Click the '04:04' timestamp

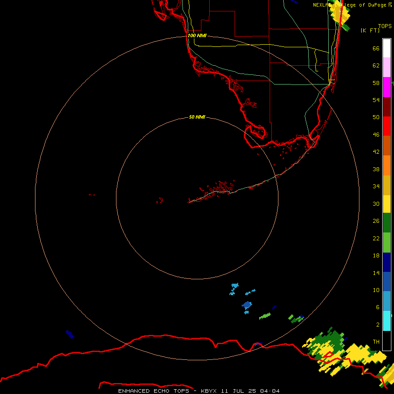pos(270,391)
